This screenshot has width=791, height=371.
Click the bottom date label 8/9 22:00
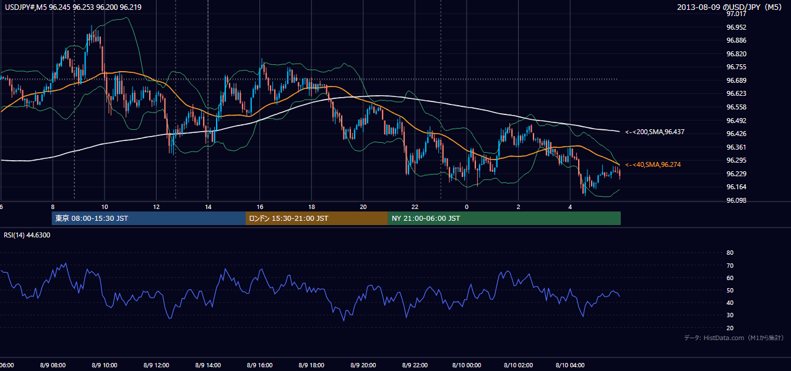click(414, 365)
